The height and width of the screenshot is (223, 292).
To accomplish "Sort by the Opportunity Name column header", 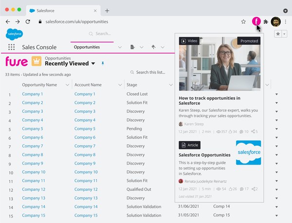I will (39, 85).
